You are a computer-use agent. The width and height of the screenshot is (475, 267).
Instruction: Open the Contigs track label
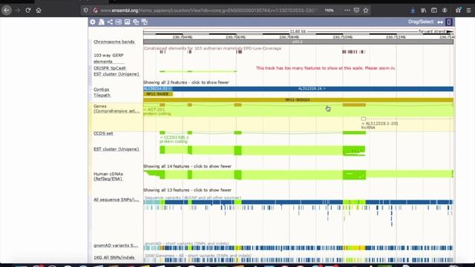(x=102, y=89)
